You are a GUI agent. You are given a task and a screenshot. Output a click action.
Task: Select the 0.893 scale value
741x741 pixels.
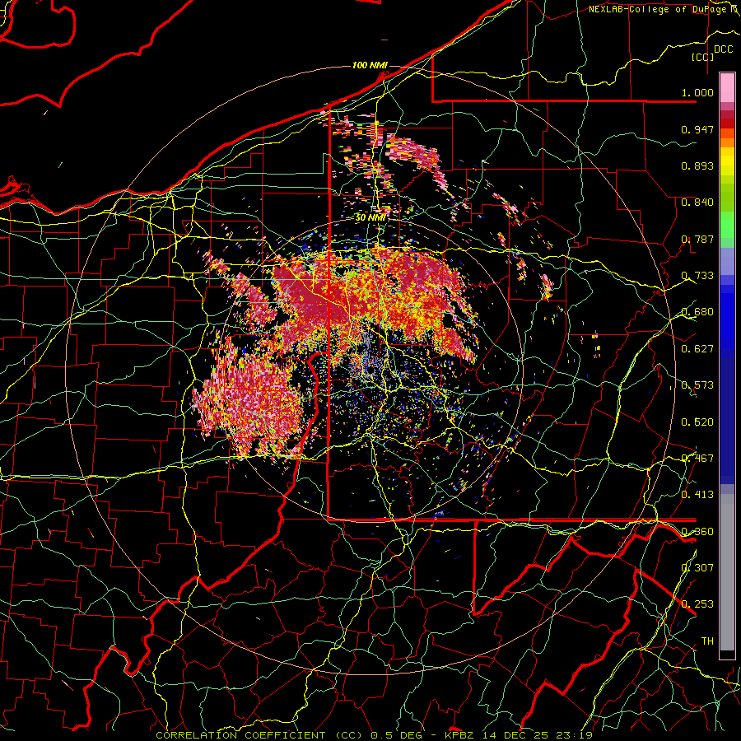[x=697, y=165]
